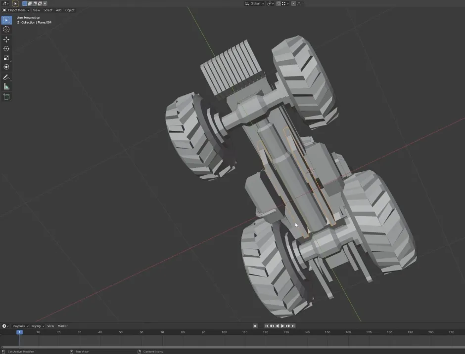Select the Measure tool
The height and width of the screenshot is (354, 465).
click(6, 86)
